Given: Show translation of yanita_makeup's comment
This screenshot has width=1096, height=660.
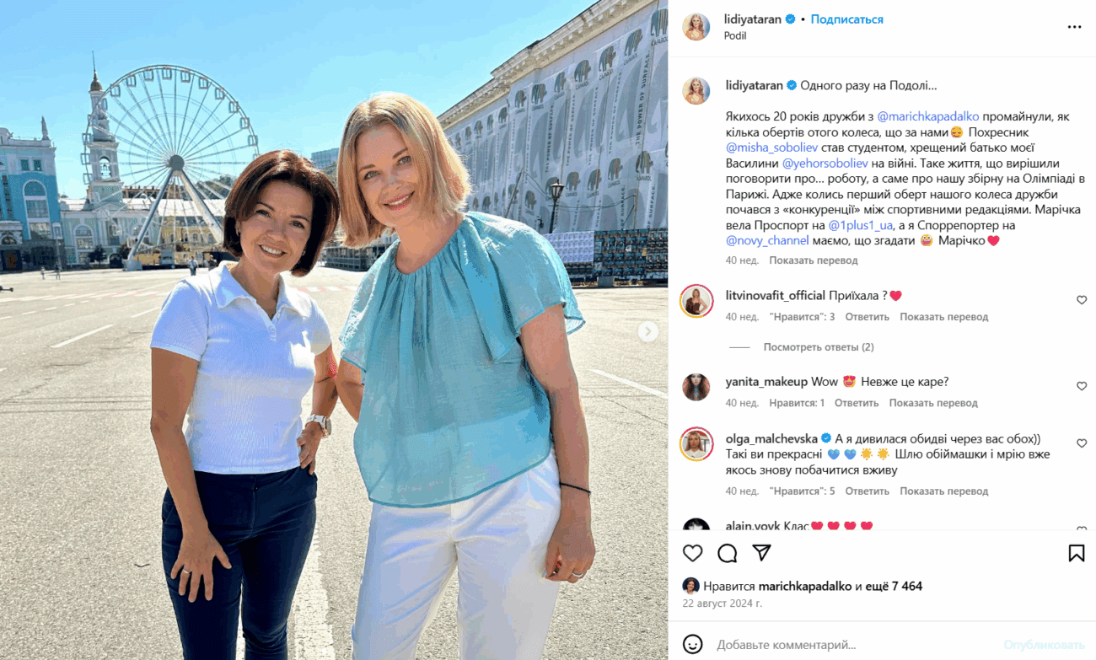Looking at the screenshot, I should 933,403.
